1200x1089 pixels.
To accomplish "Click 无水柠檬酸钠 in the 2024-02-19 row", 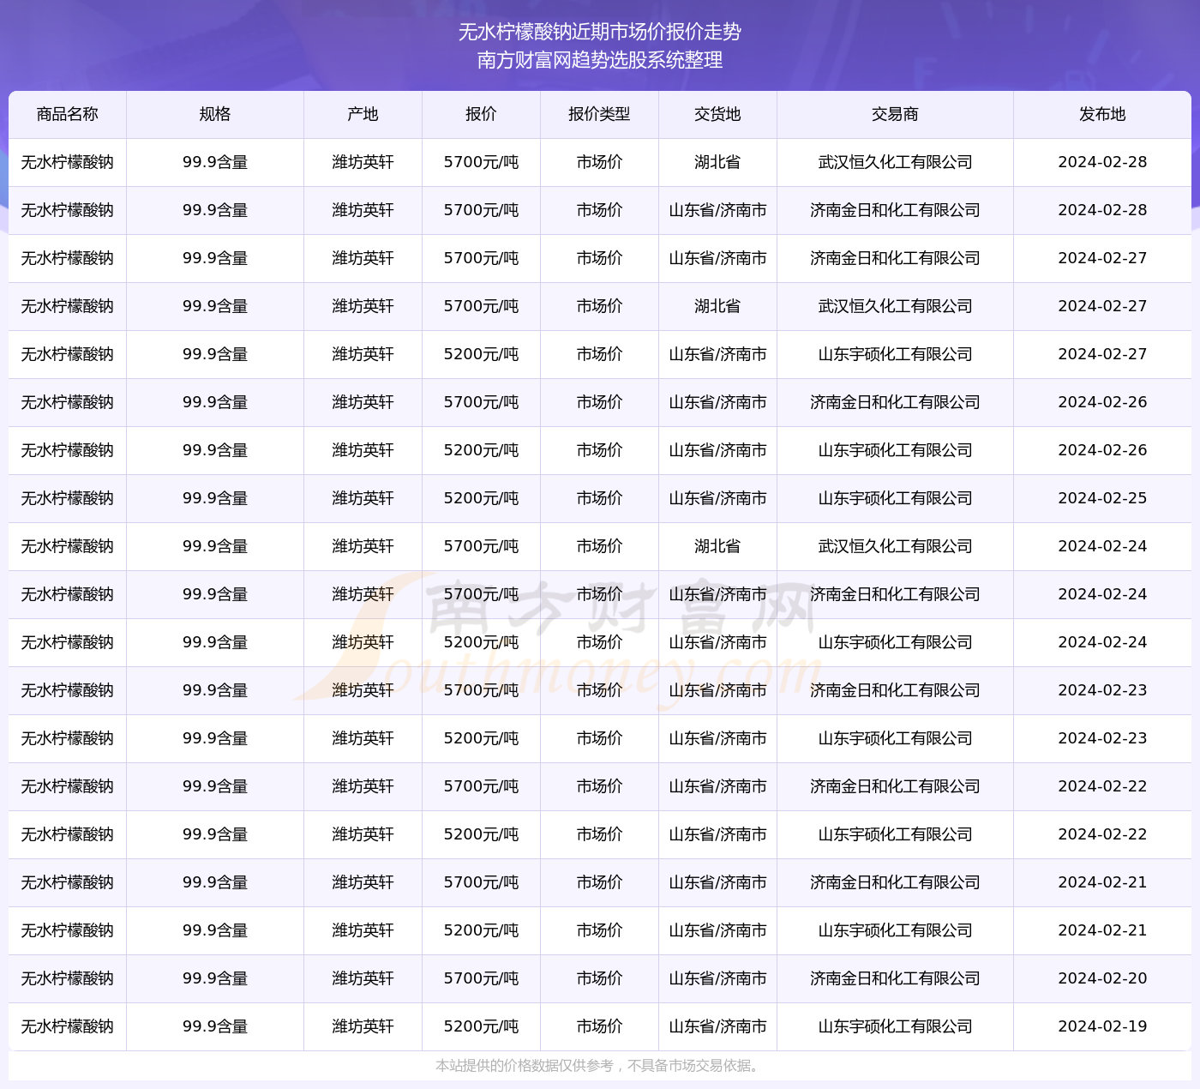I will (x=68, y=1026).
